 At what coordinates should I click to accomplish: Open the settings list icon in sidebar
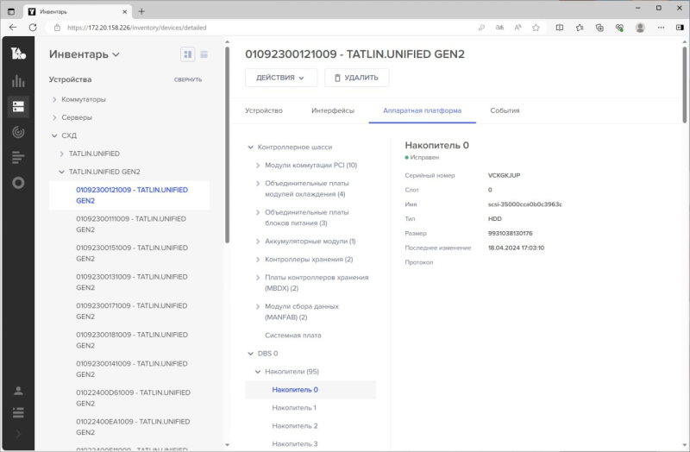[18, 412]
